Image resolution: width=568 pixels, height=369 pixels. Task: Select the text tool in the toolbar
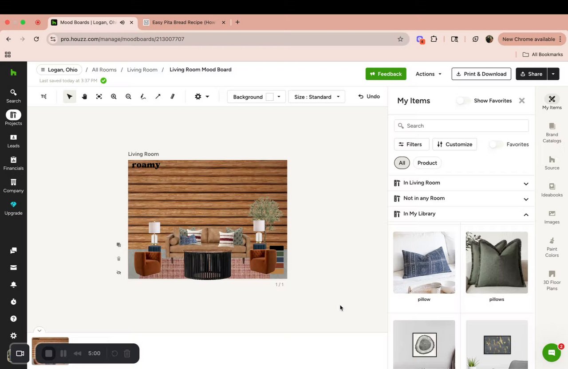tap(43, 97)
